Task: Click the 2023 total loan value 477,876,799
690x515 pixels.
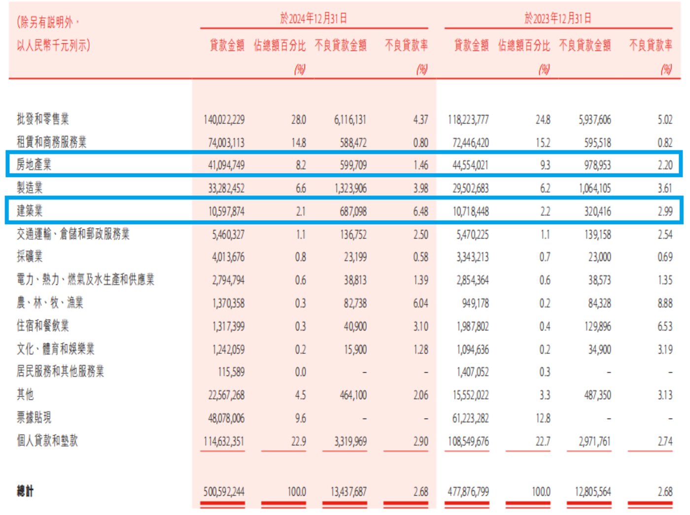Action: pyautogui.click(x=468, y=492)
